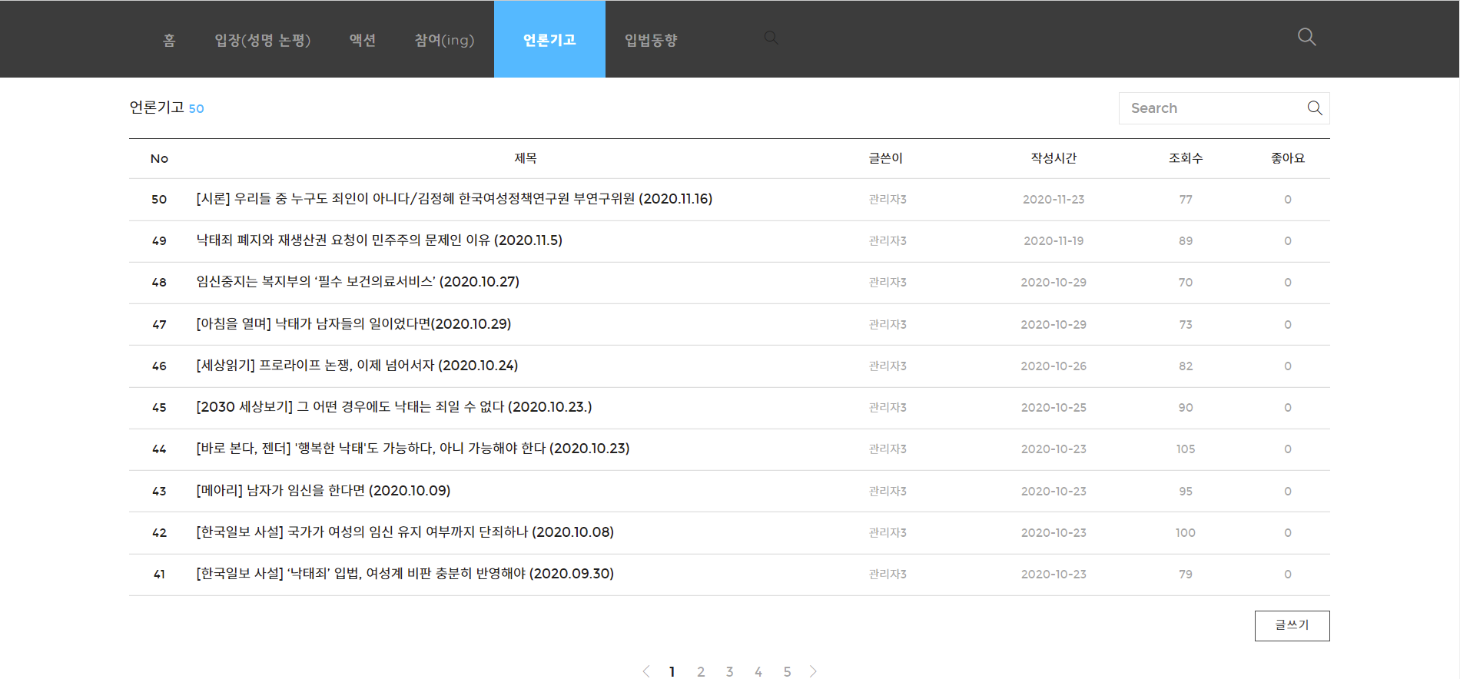Open the 홈 menu item
The height and width of the screenshot is (679, 1460).
pos(169,40)
